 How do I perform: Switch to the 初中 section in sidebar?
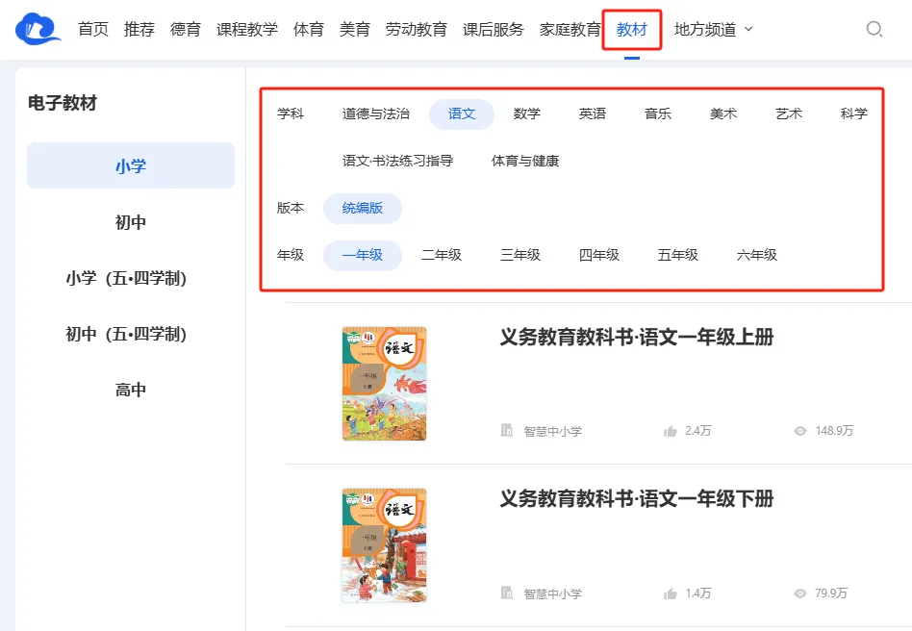tap(130, 221)
